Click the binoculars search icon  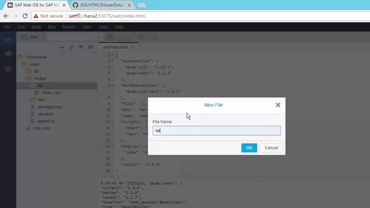tap(90, 47)
